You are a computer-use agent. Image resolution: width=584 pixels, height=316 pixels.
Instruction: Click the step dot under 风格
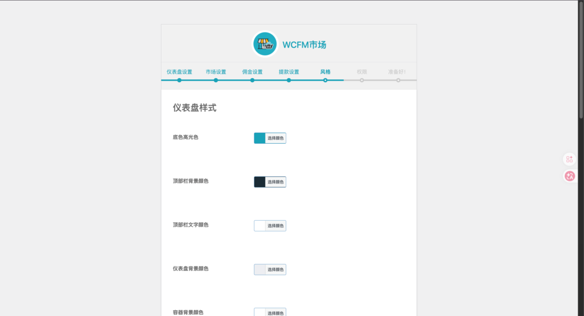325,80
